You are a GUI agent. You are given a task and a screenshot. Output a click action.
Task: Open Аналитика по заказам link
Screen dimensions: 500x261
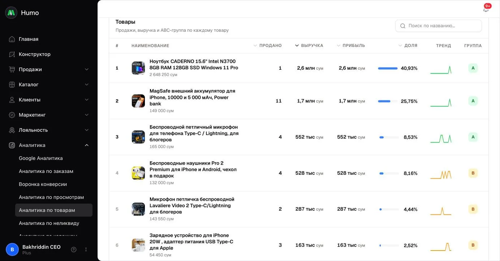click(46, 171)
